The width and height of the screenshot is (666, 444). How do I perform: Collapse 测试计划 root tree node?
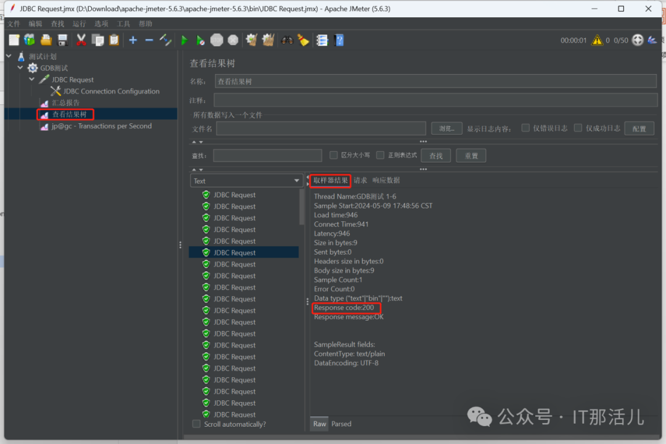coord(9,55)
